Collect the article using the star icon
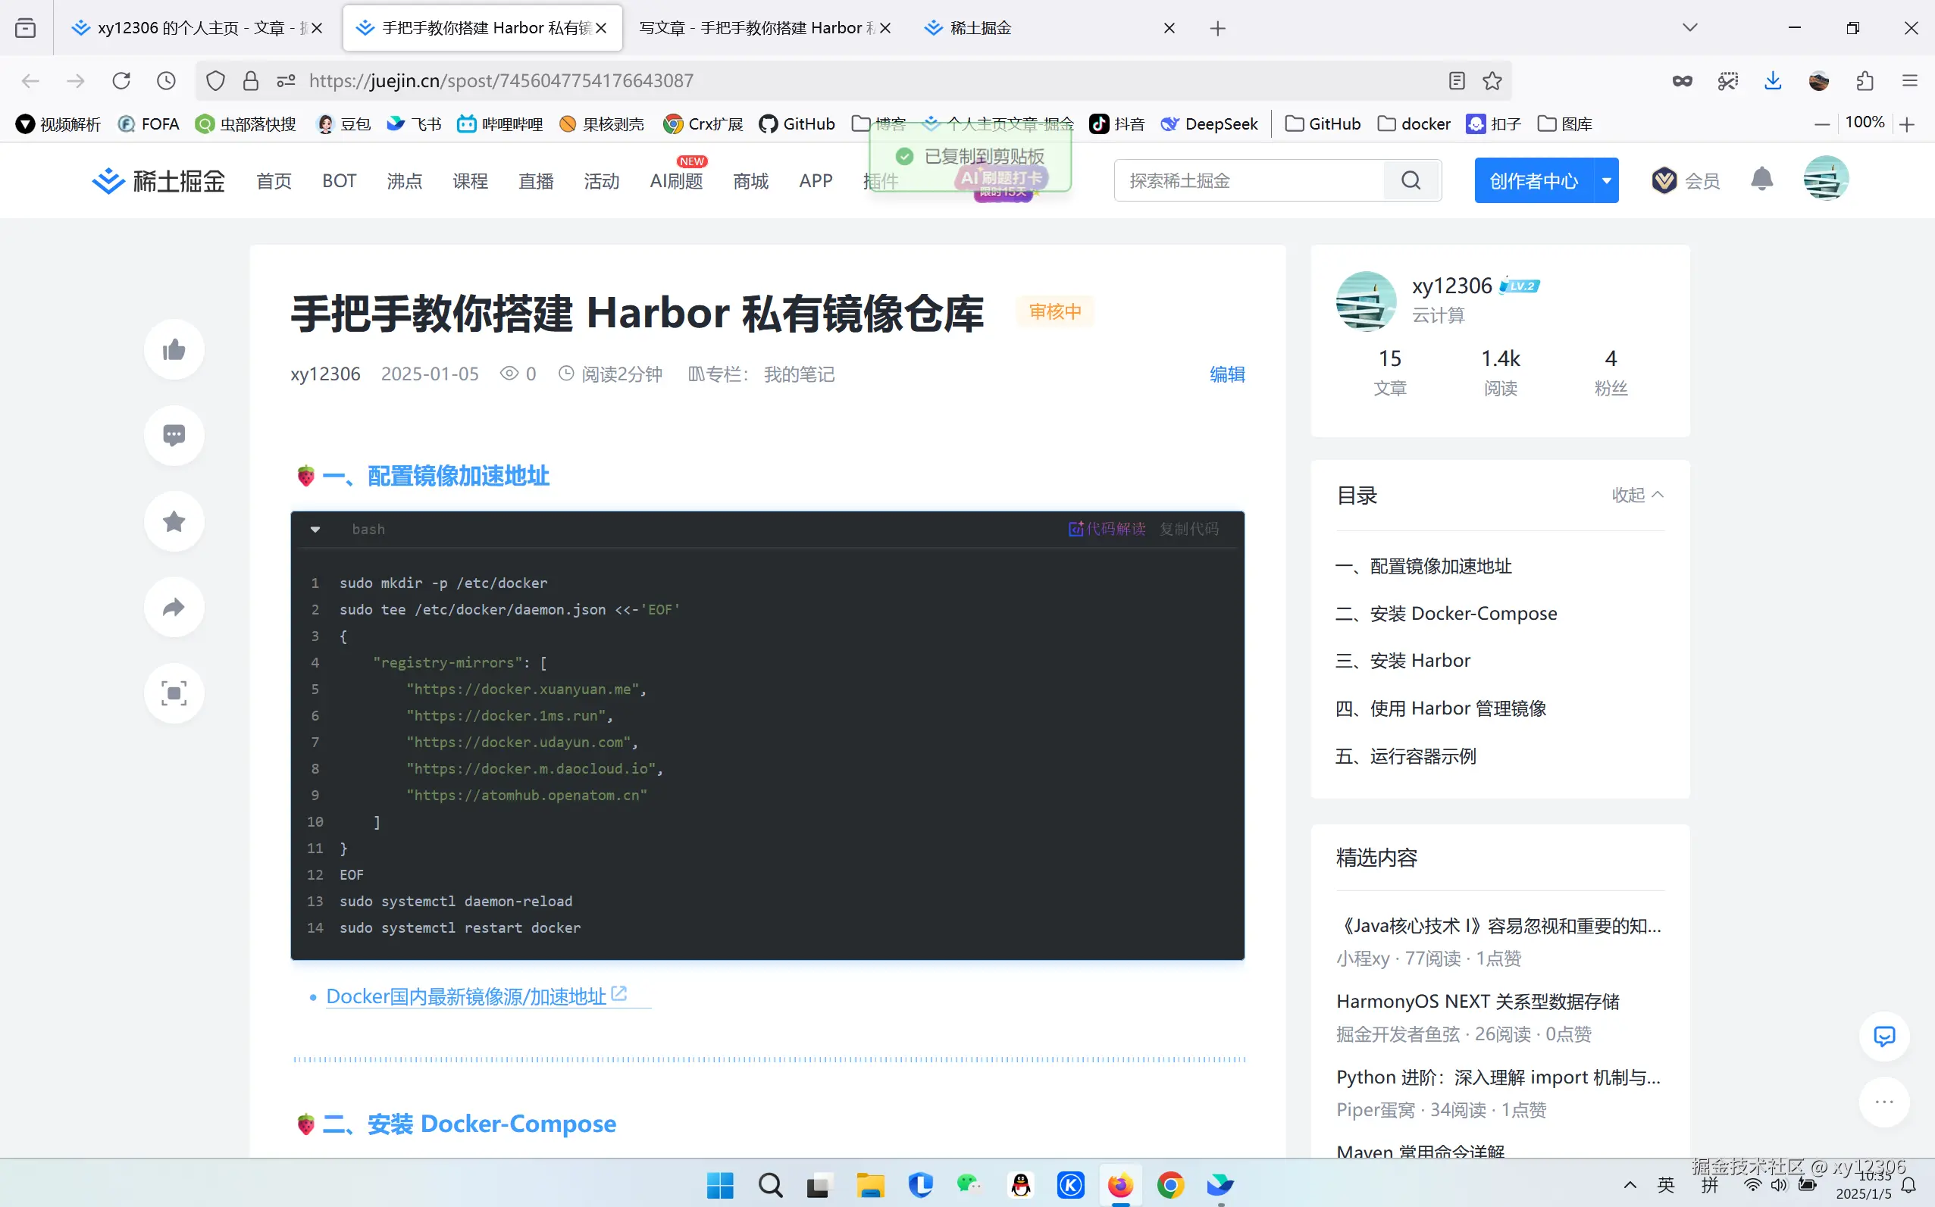Screen dimensions: 1935x1207 point(174,521)
